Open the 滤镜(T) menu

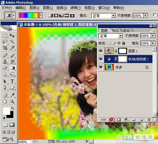(76, 8)
